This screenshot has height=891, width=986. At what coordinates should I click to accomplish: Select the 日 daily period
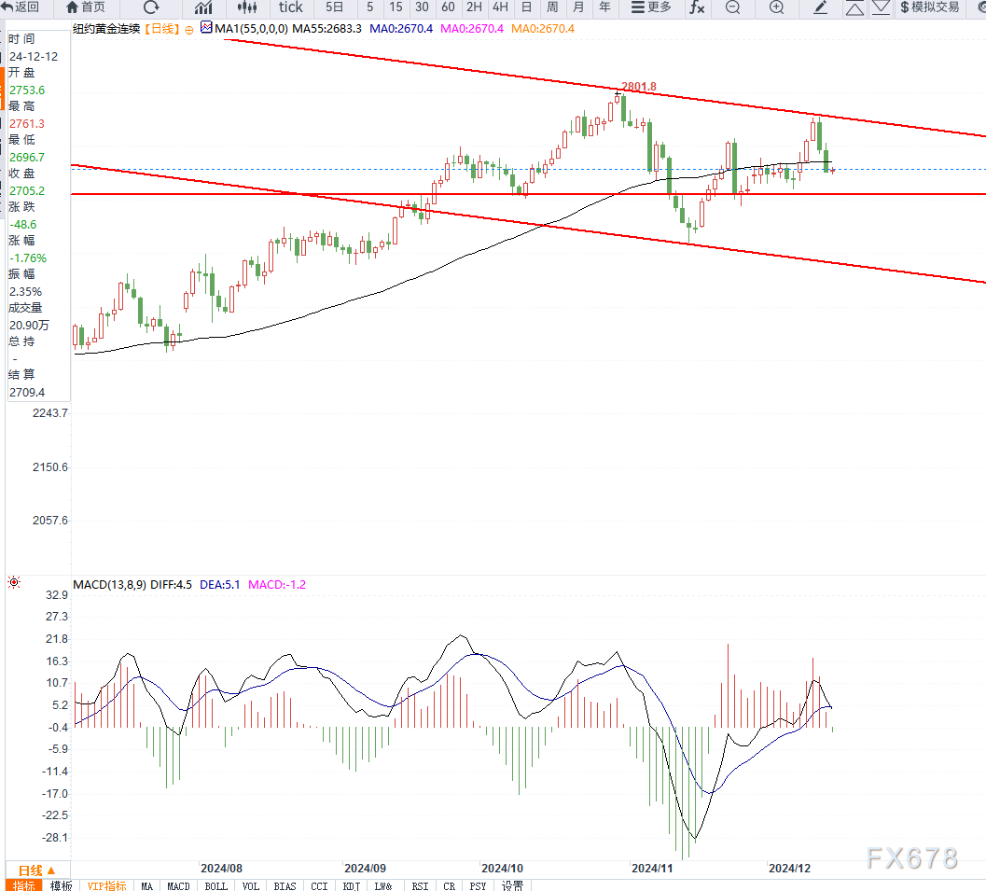tap(527, 7)
